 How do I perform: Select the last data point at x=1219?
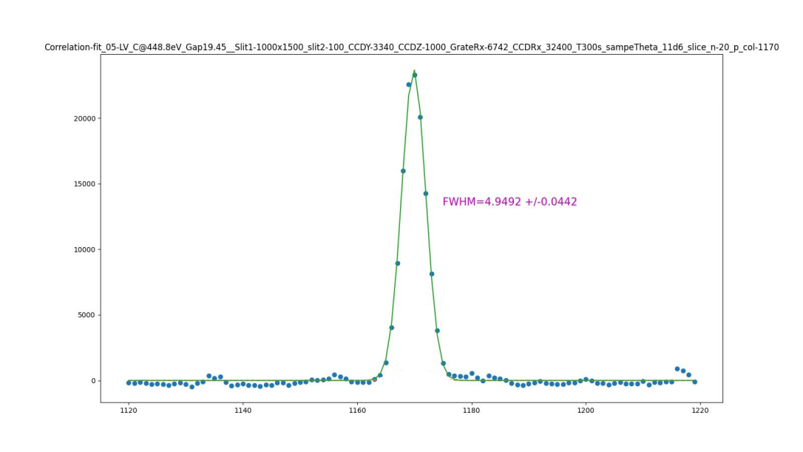point(694,382)
